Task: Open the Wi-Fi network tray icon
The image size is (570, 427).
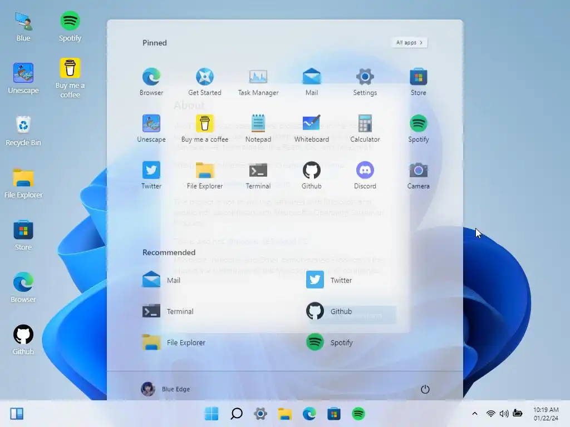Action: pyautogui.click(x=491, y=414)
